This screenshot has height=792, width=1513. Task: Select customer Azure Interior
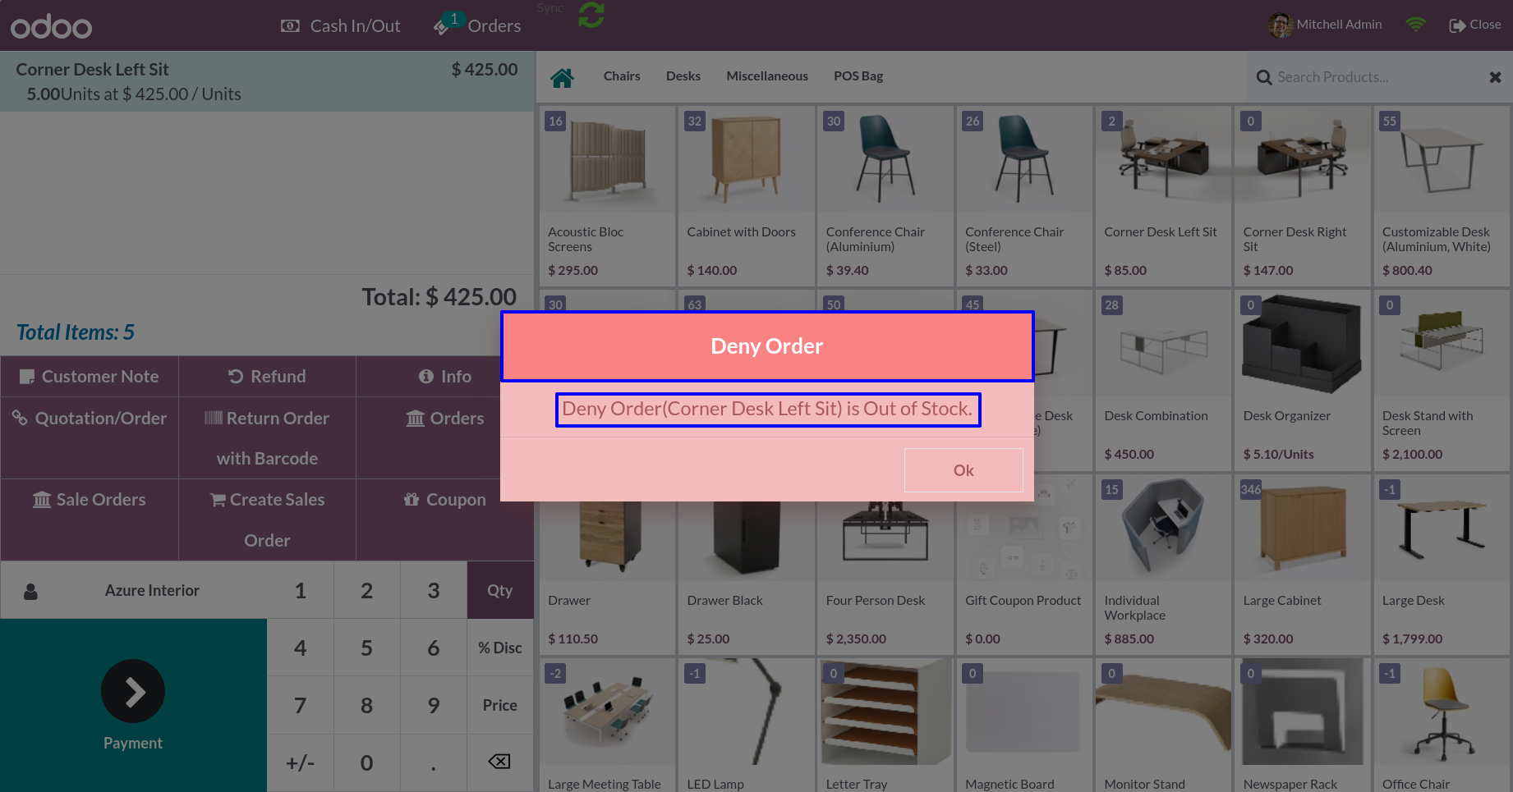pyautogui.click(x=134, y=590)
